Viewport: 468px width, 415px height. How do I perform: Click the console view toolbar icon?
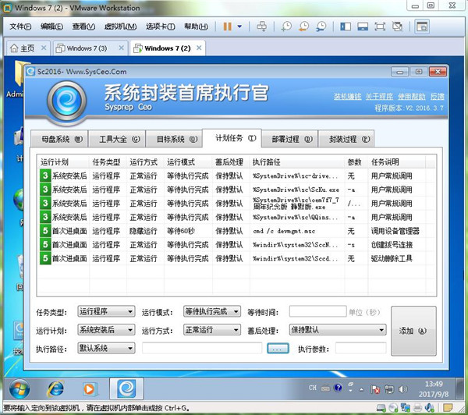(422, 27)
